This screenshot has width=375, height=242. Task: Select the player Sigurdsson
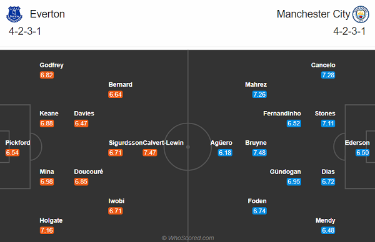126,143
